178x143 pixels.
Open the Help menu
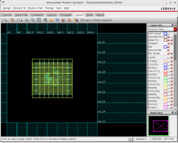coord(67,8)
